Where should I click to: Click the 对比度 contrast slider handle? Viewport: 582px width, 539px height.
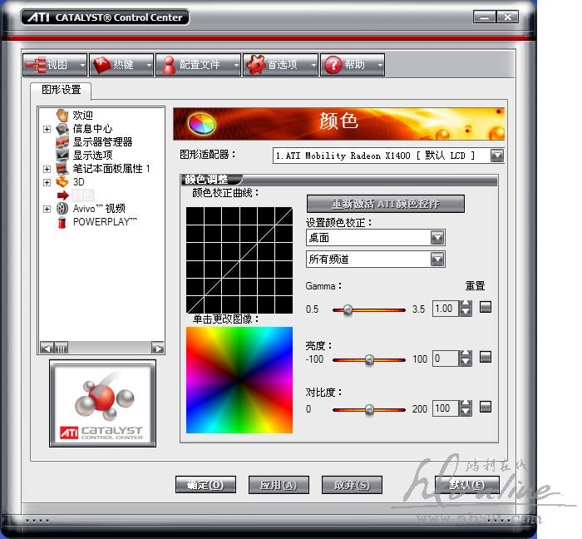(369, 409)
